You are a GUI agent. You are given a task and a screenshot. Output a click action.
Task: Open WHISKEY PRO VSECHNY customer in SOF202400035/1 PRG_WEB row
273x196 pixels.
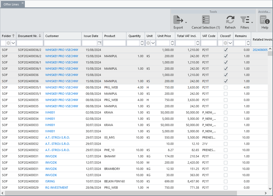coord(62,87)
